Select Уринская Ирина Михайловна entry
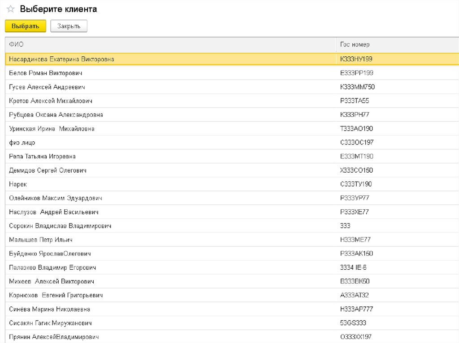The image size is (459, 343). coord(52,129)
